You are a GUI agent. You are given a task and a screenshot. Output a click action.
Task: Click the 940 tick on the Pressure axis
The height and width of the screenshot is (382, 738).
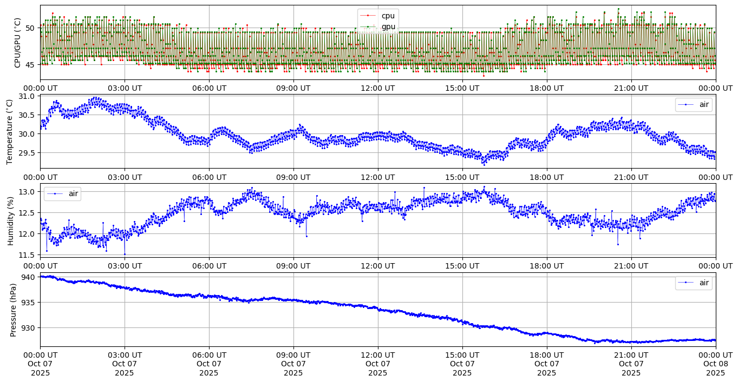28,277
